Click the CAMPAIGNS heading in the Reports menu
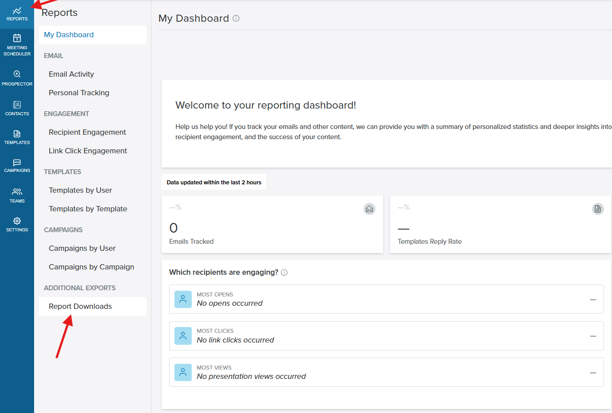The width and height of the screenshot is (612, 413). point(63,230)
